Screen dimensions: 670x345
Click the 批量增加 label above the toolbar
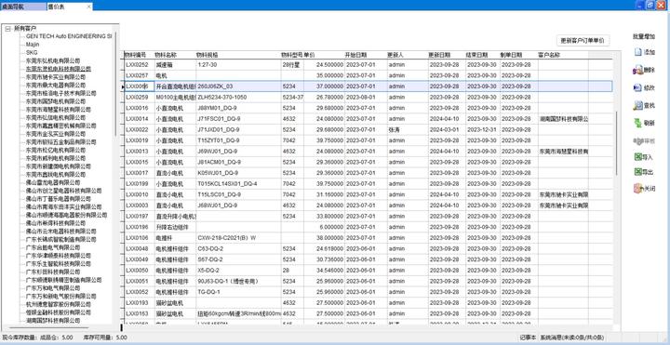point(644,36)
